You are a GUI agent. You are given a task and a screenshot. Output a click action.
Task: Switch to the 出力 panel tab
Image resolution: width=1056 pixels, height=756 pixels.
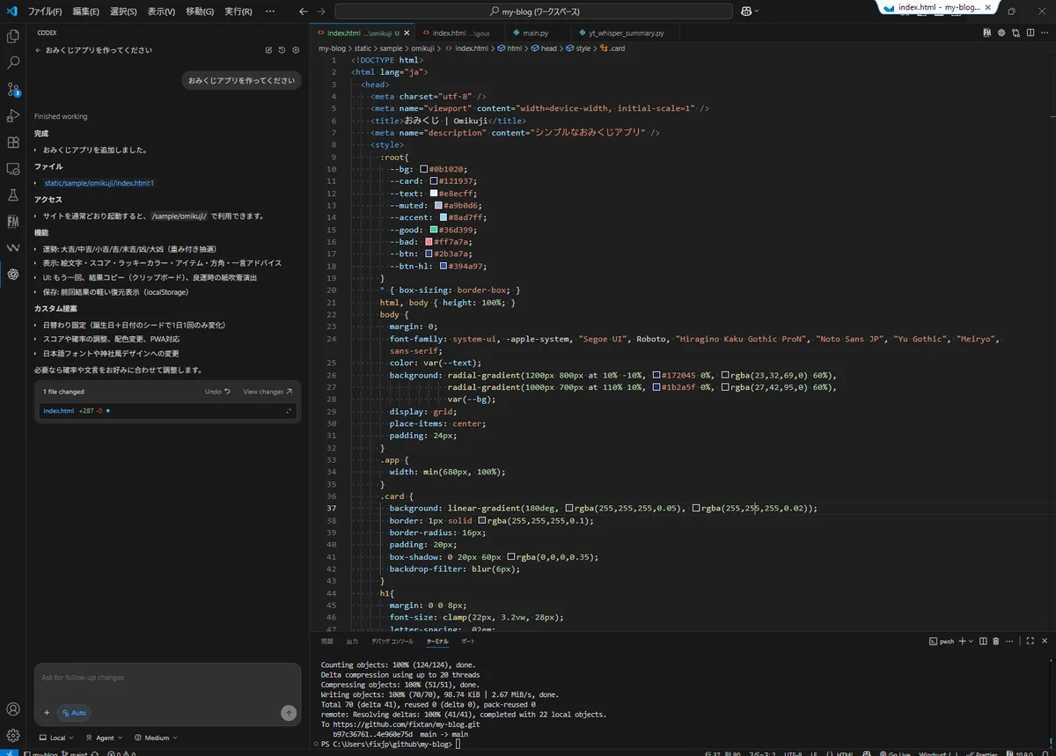click(x=352, y=642)
